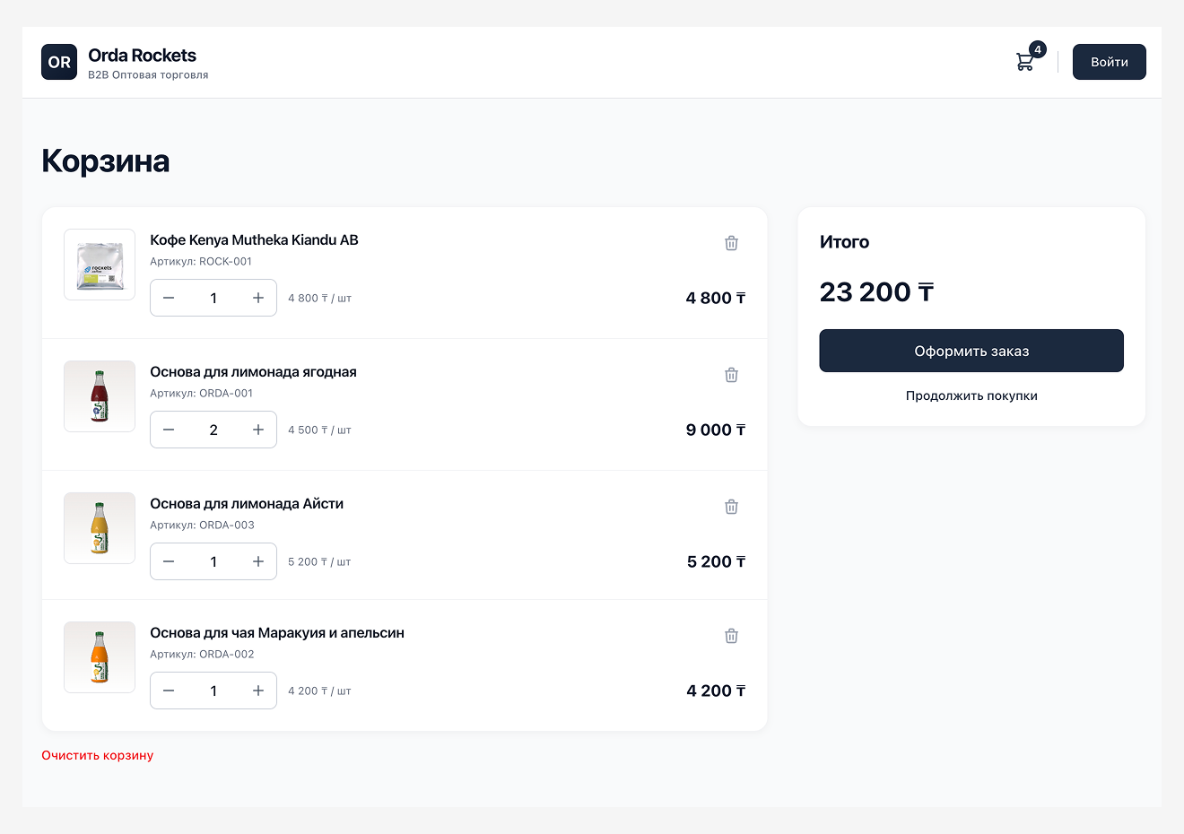
Task: Click Очистить корзину link
Action: coord(98,755)
